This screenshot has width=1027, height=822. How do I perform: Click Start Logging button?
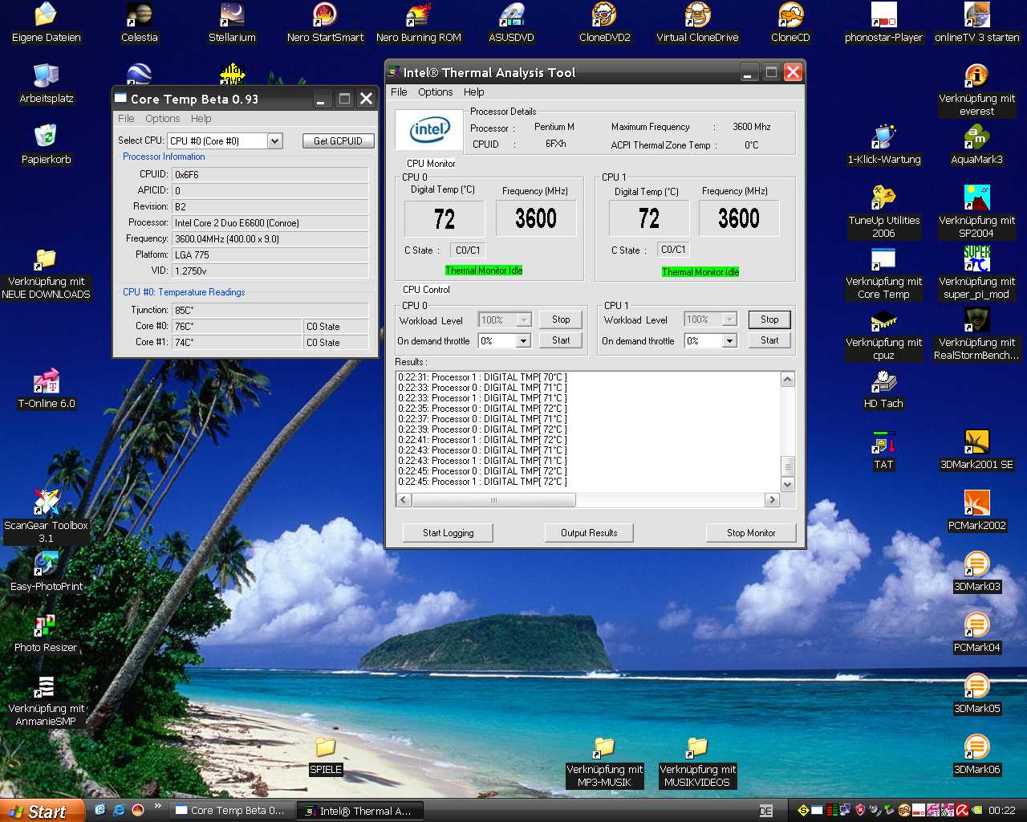[x=449, y=533]
